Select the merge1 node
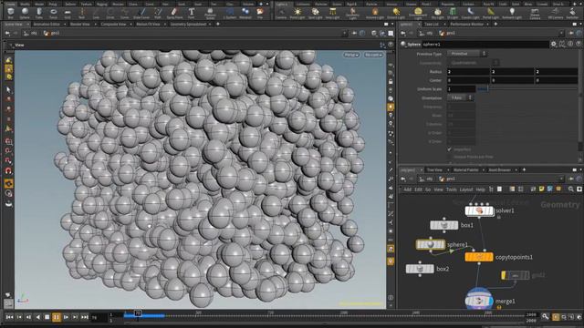 coord(479,301)
